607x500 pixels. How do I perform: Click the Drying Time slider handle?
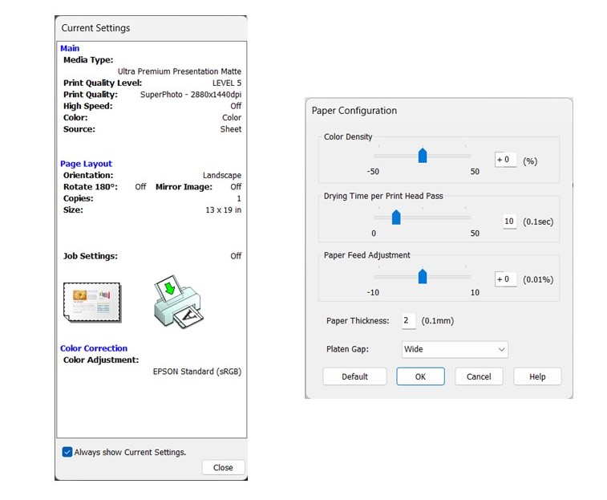pos(396,217)
